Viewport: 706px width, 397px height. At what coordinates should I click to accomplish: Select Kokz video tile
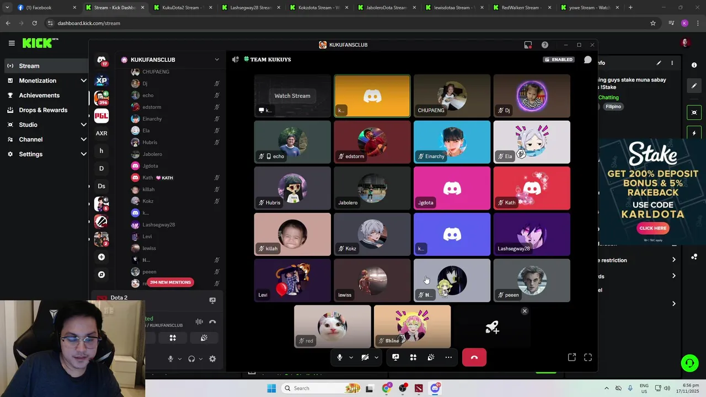coord(372,234)
